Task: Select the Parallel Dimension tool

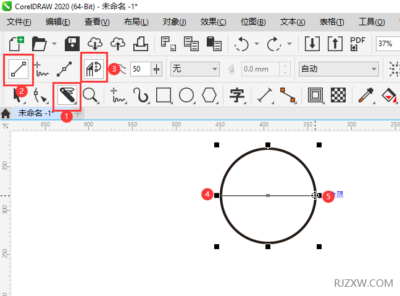Action: (265, 96)
